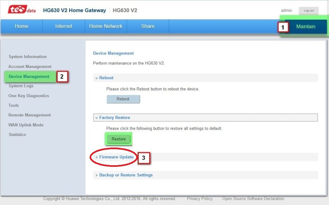Open Remote Management in the sidebar
Image resolution: width=329 pixels, height=205 pixels.
[x=30, y=115]
